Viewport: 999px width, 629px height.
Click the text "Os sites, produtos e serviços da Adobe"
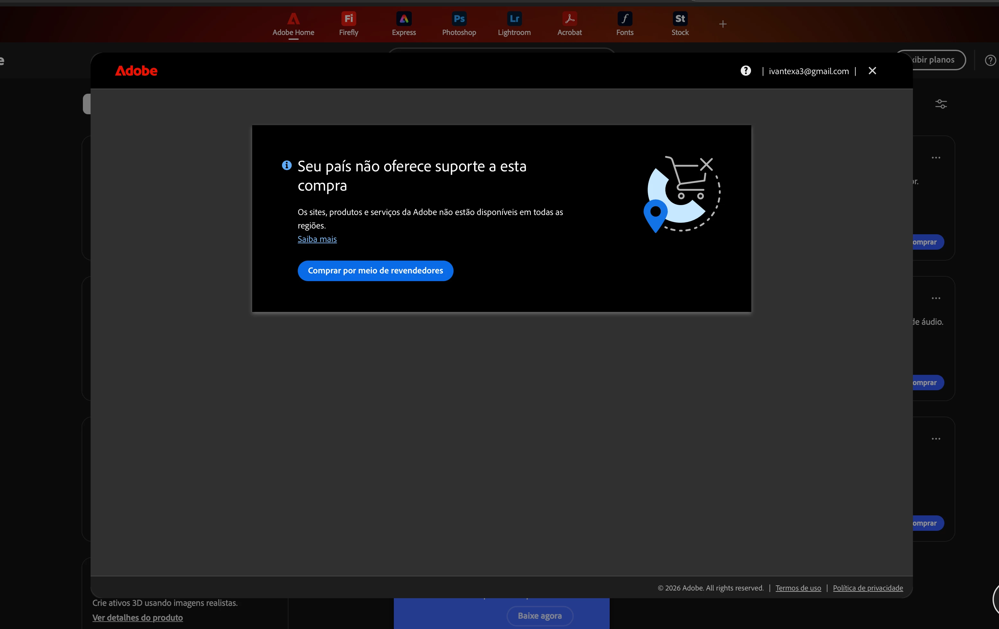click(367, 212)
